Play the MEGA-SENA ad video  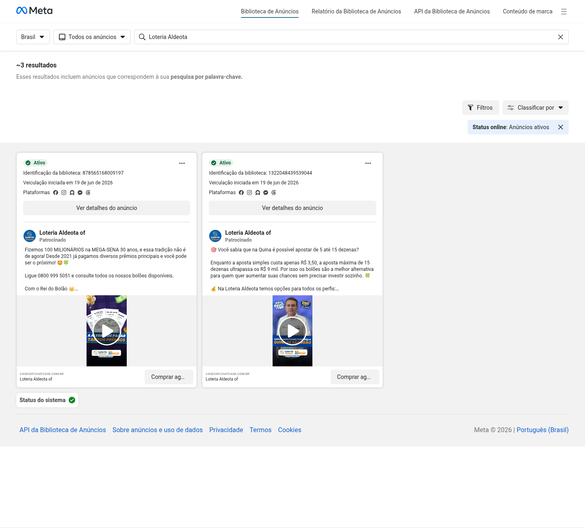107,331
